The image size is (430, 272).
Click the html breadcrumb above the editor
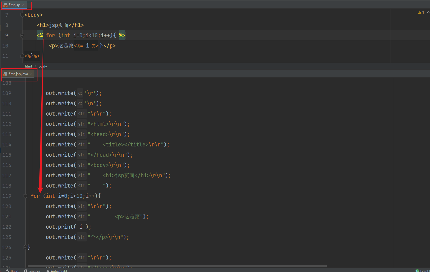(28, 66)
